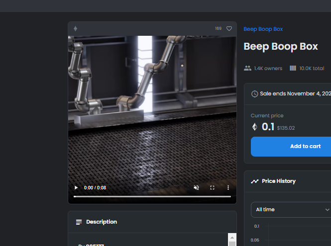The image size is (331, 246).
Task: Click the total items grid icon
Action: pyautogui.click(x=293, y=68)
